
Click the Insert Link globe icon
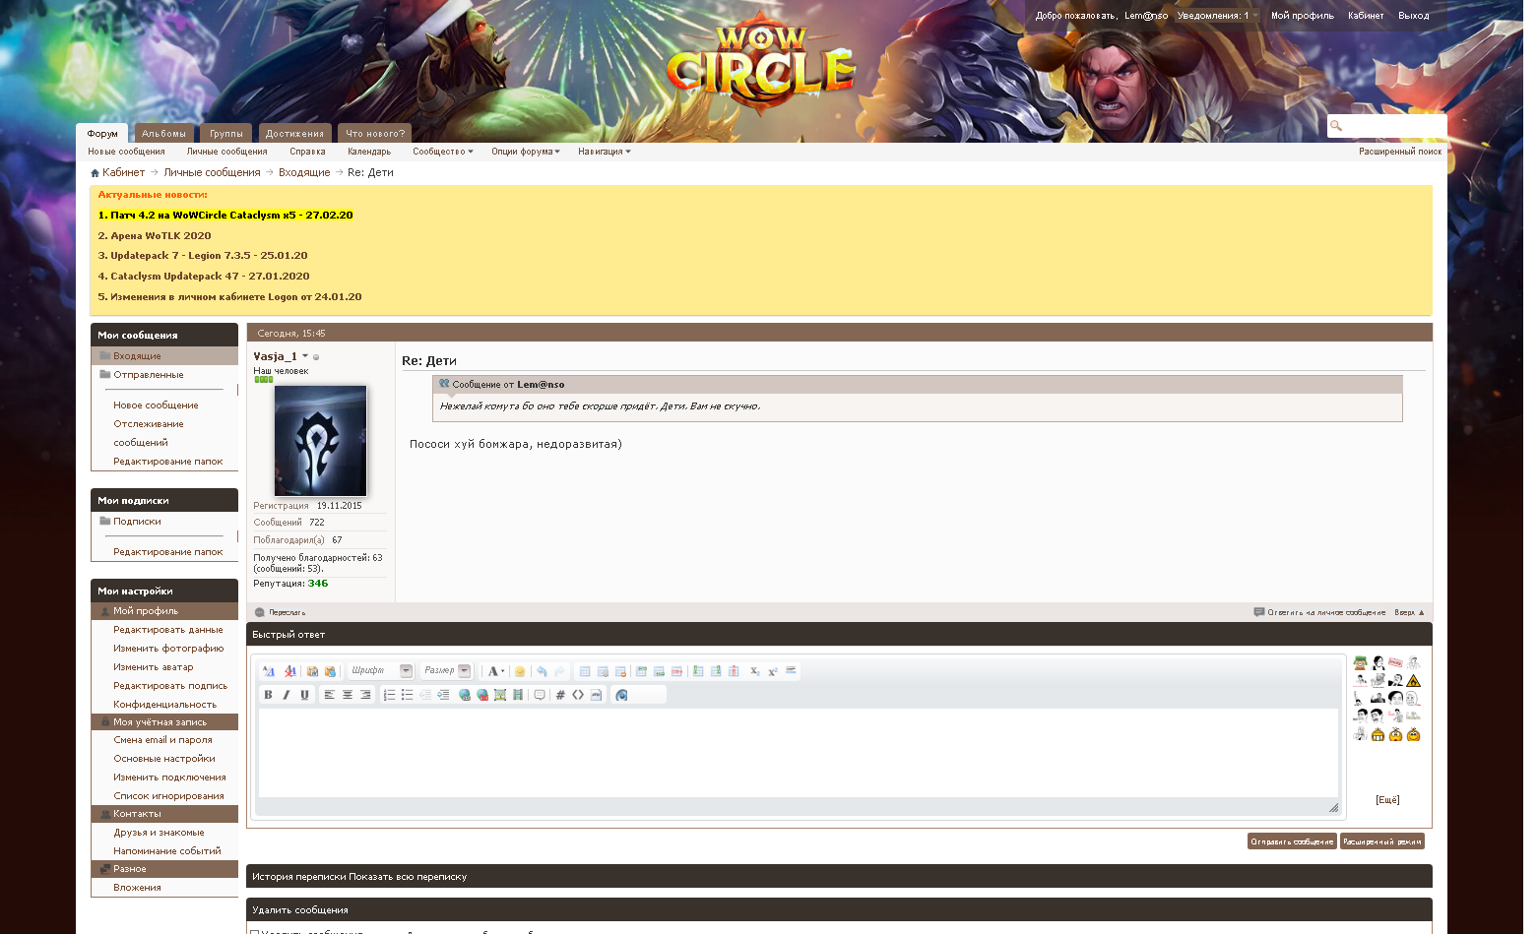click(465, 695)
